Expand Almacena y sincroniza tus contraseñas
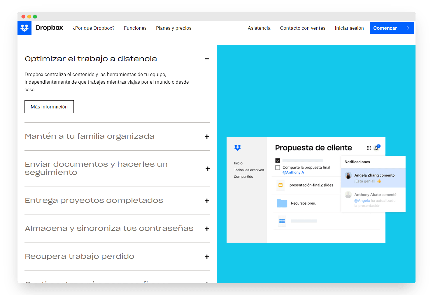This screenshot has width=433, height=295. (x=207, y=229)
